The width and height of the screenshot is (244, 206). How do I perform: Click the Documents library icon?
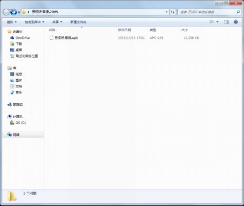(12, 86)
